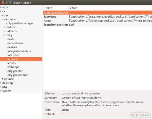Click the Name column header

[x=56, y=8]
